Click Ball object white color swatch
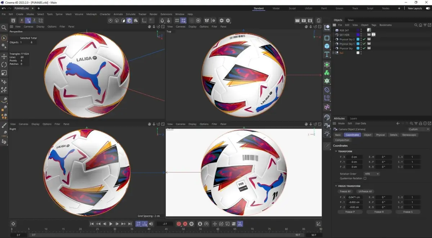The width and height of the screenshot is (432, 238). pos(358,53)
